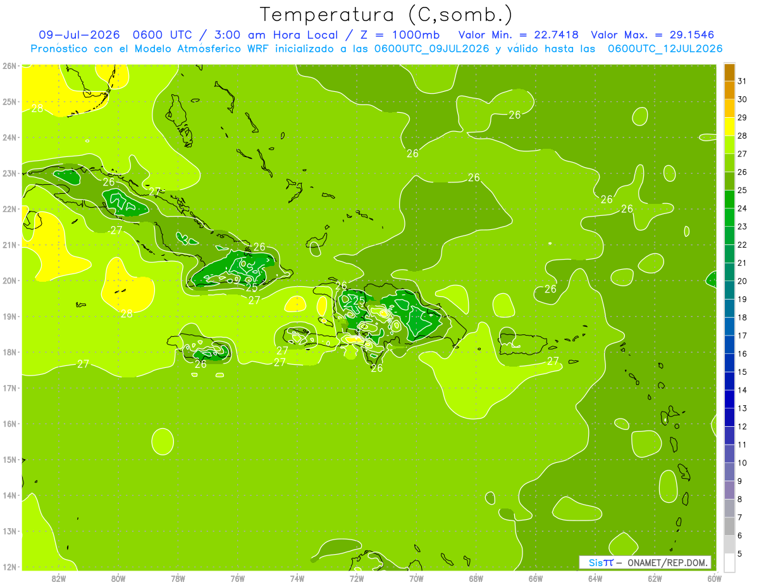This screenshot has height=587, width=759.
Task: Click "0600UTC_12JUL2026" valid-until time text
Action: click(x=665, y=49)
